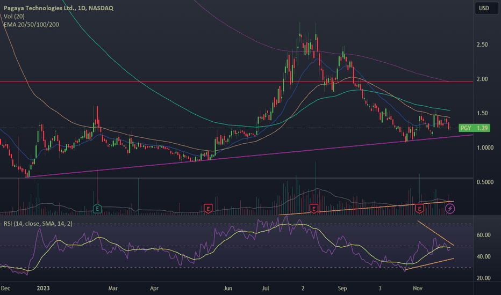Click the 1.0000 price axis label
Screen dimensions: 501x295
tap(485, 147)
